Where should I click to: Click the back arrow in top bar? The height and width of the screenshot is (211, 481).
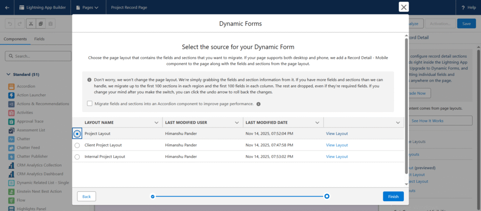click(7, 8)
